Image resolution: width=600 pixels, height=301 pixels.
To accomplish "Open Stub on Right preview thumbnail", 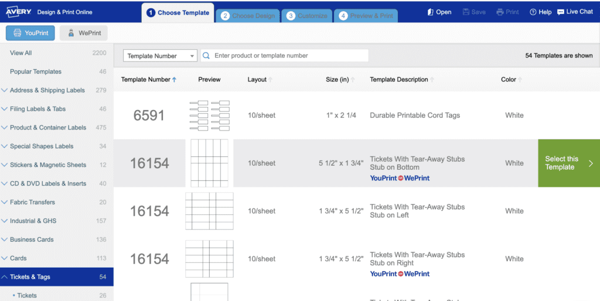I will pyautogui.click(x=209, y=259).
